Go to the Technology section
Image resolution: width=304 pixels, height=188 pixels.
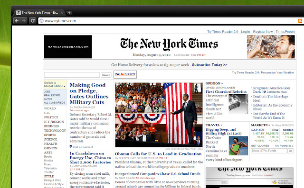pyautogui.click(x=55, y=131)
